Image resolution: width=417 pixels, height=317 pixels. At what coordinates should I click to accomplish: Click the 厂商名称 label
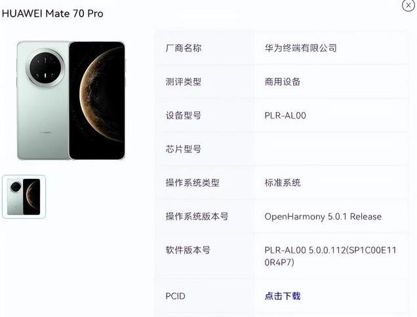(x=184, y=48)
